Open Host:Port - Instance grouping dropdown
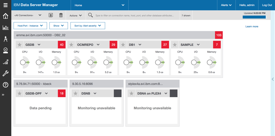 30,26
